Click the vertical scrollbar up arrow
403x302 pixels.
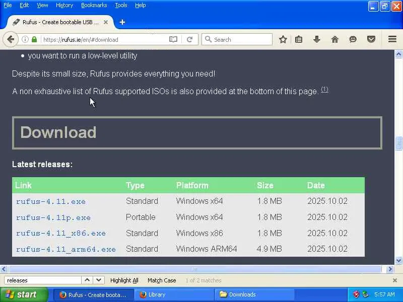point(398,54)
